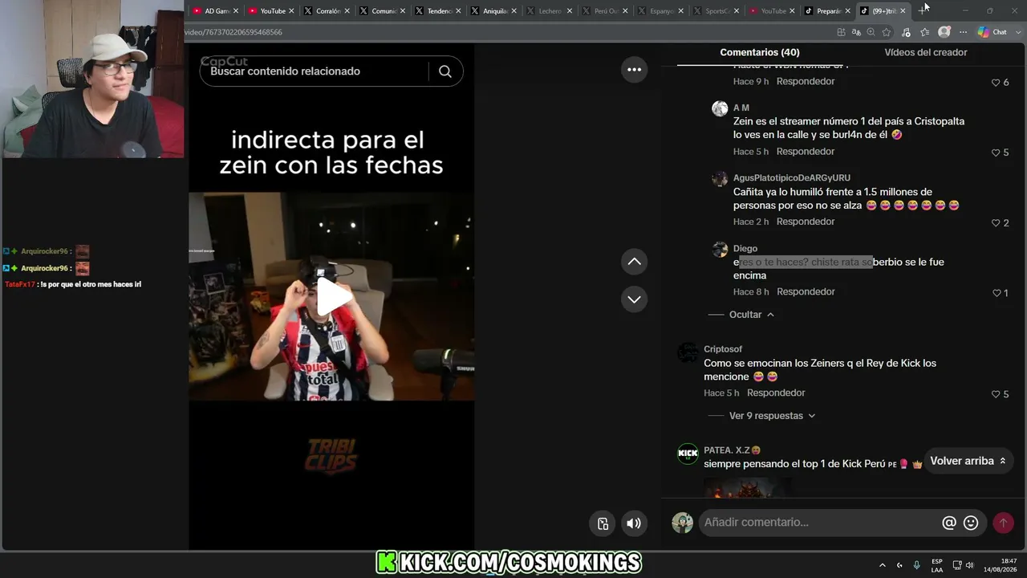
Task: Open a new browser tab with the plus button
Action: point(923,11)
